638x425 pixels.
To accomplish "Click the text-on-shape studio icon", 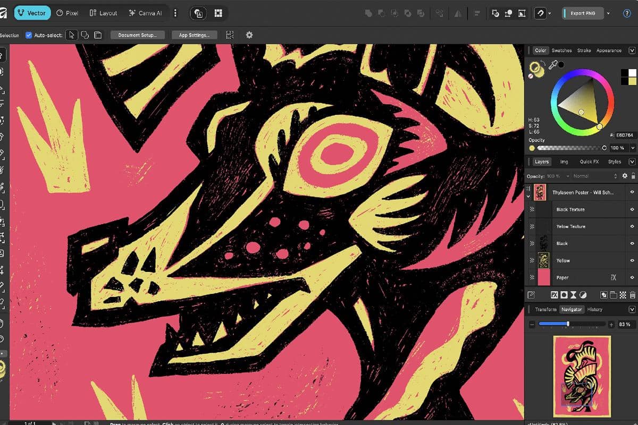I will (x=199, y=13).
